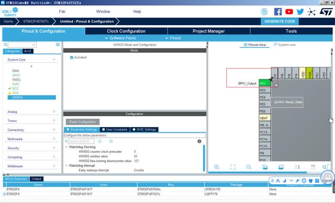Image resolution: width=335 pixels, height=203 pixels.
Task: Open the Twitter bird icon
Action: [300, 12]
